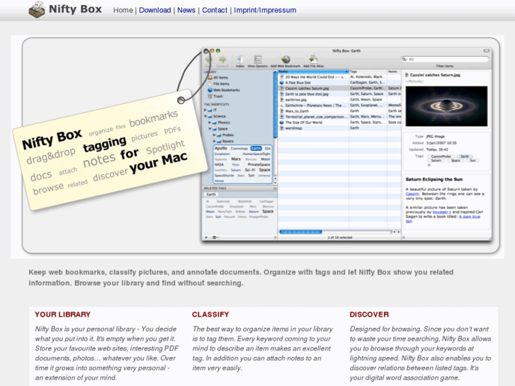
Task: Open the gear action menu at sidebar bottom
Action: 215,237
